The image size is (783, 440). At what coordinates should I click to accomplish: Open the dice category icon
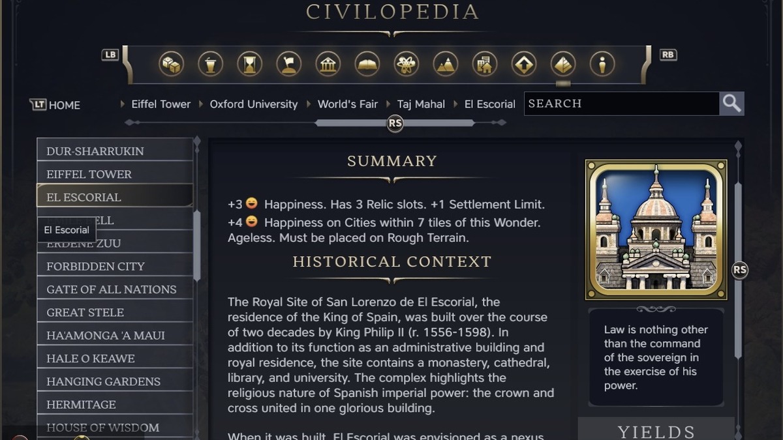point(172,64)
